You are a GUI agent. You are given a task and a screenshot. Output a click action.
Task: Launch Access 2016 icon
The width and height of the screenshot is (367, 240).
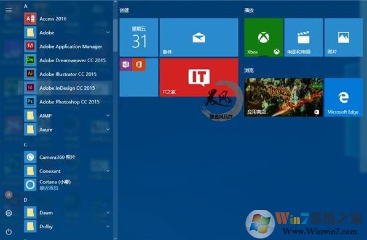pyautogui.click(x=30, y=18)
